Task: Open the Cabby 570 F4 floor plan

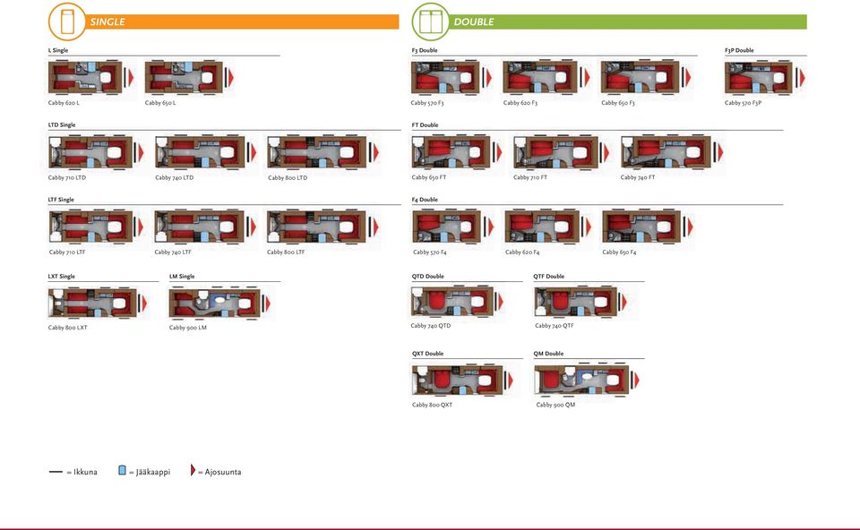Action: tap(453, 227)
